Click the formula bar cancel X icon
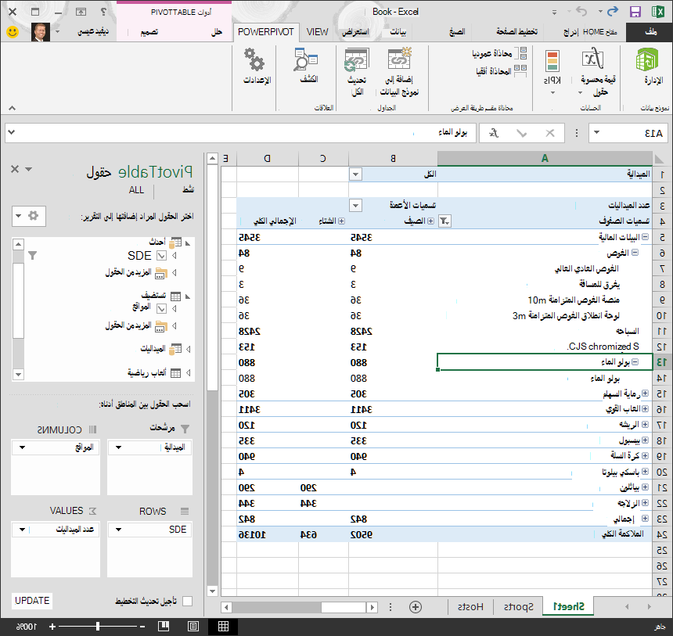The width and height of the screenshot is (673, 636). click(x=550, y=133)
